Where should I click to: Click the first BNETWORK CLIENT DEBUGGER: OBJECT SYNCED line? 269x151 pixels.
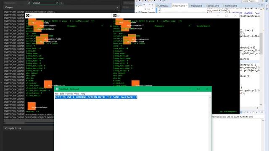point(29,12)
